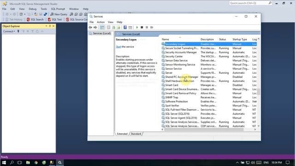
Task: Select the Sensor Data Service row
Action: point(209,60)
